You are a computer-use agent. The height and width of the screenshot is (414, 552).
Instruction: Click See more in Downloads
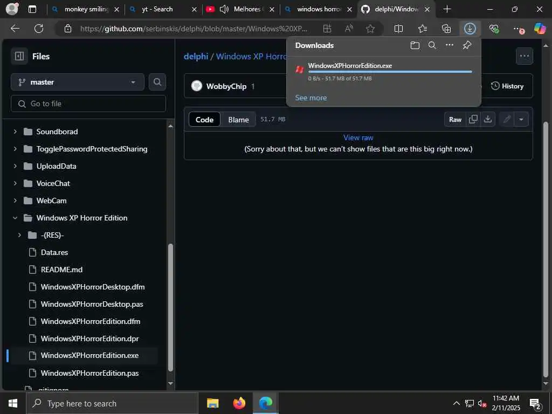pos(311,98)
